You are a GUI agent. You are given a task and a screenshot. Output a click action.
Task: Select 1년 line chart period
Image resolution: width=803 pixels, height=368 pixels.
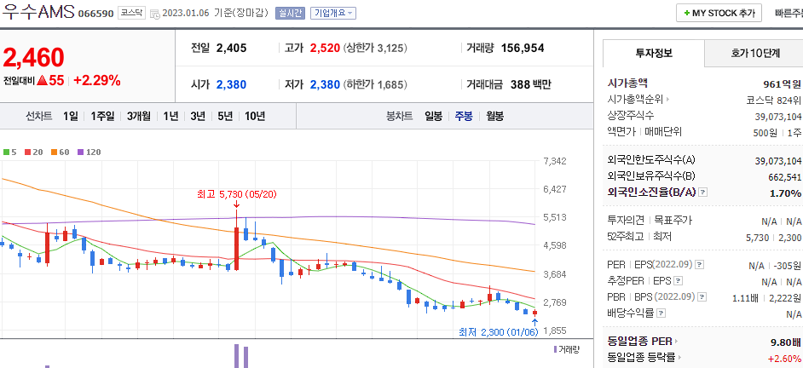point(170,116)
